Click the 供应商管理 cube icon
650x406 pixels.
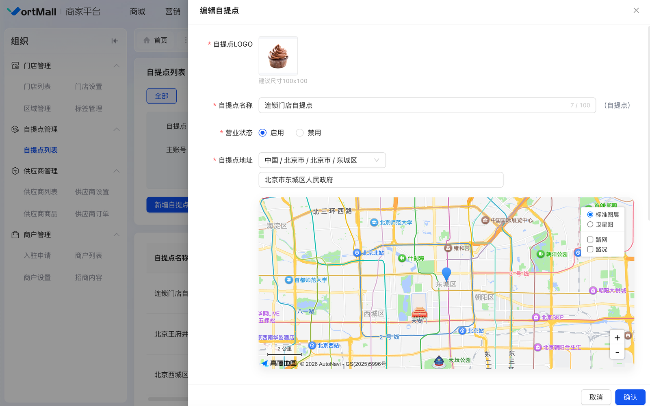click(15, 171)
